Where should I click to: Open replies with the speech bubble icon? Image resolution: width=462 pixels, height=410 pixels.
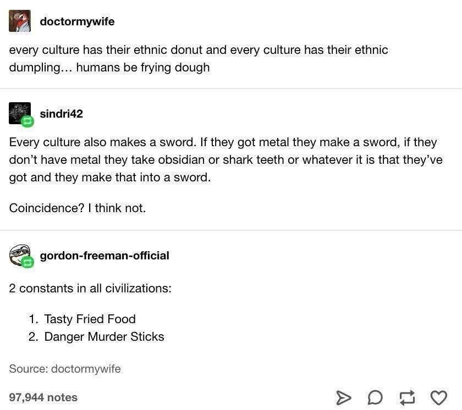[375, 397]
